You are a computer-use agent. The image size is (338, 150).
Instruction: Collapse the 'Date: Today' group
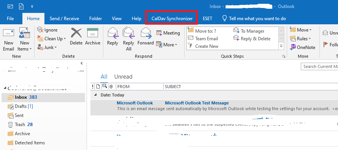coord(96,95)
